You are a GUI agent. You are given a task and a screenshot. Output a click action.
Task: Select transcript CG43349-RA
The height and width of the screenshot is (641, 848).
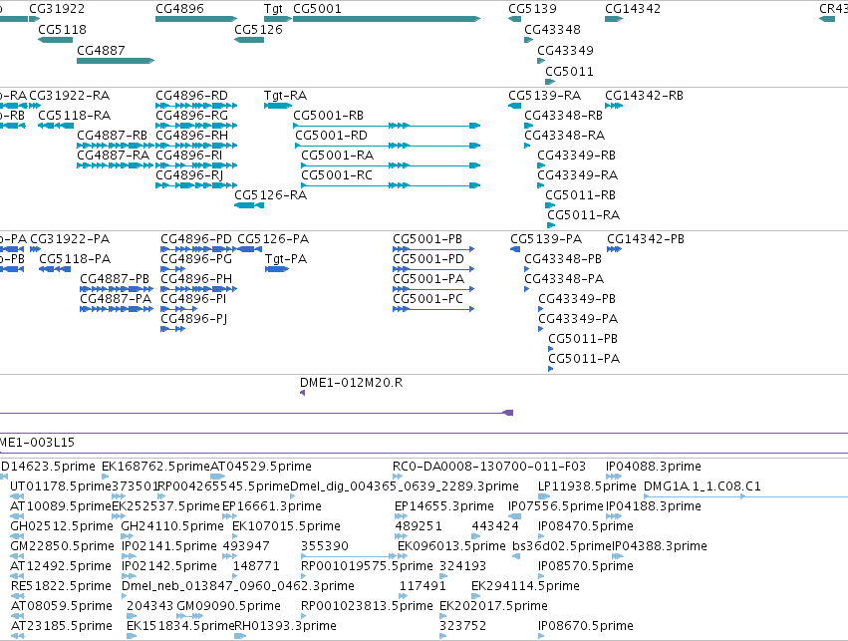point(578,175)
